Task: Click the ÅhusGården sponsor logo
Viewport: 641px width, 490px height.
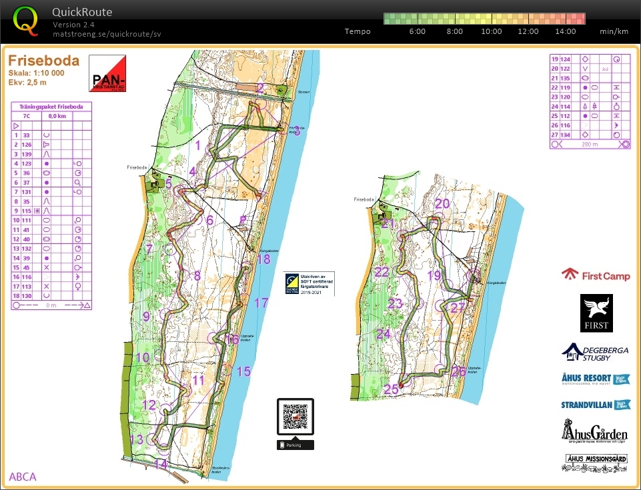Action: click(x=595, y=431)
